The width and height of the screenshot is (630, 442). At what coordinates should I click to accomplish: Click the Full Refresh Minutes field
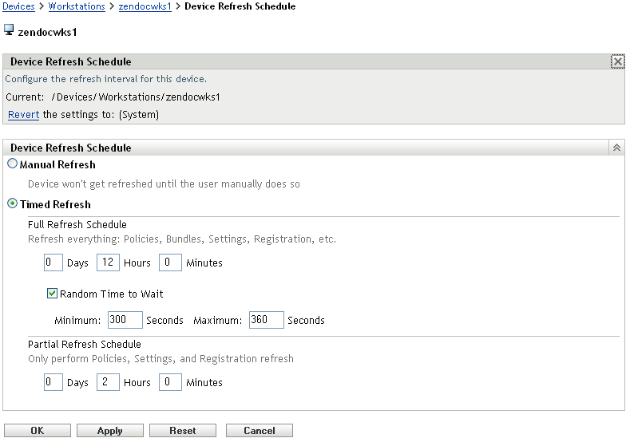pos(170,262)
